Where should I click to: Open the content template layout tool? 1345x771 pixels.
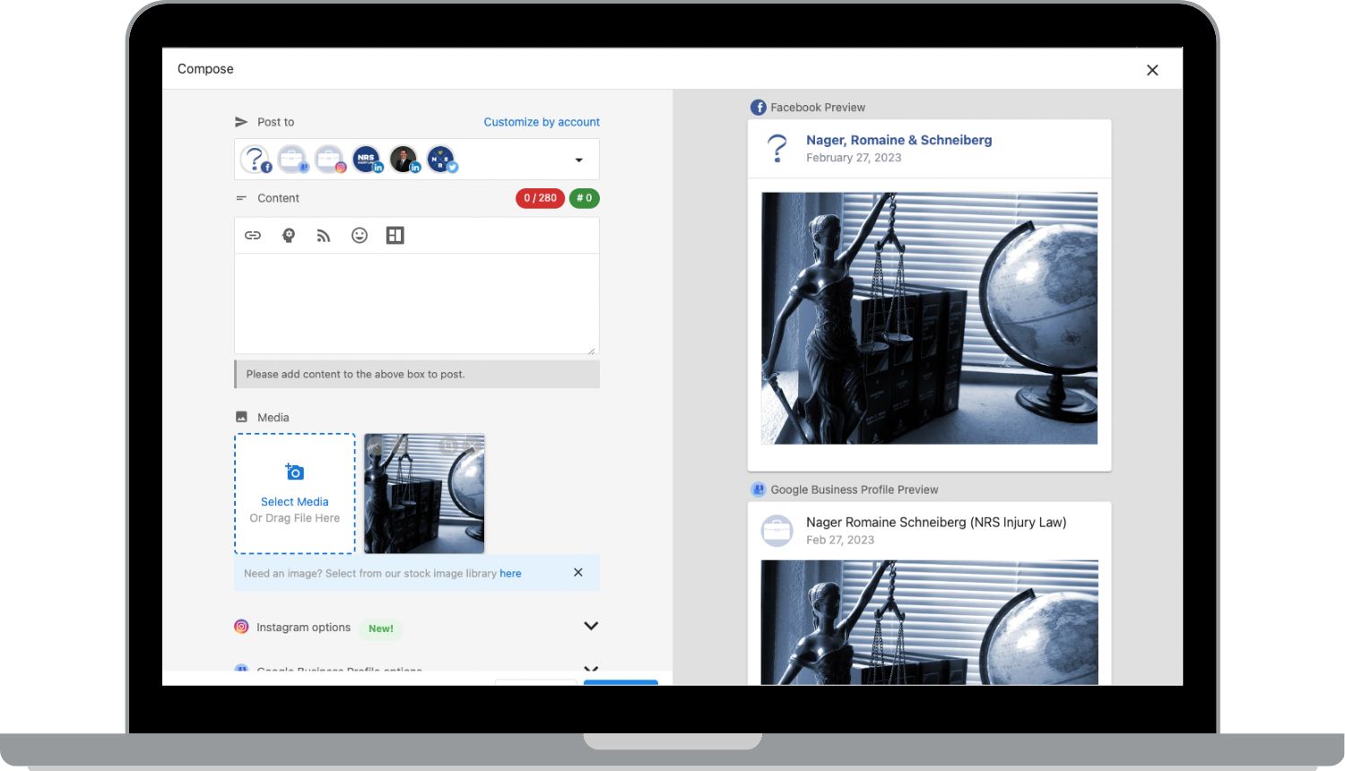click(395, 235)
